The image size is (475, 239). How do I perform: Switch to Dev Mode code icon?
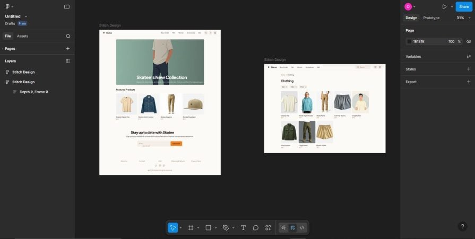click(x=302, y=227)
